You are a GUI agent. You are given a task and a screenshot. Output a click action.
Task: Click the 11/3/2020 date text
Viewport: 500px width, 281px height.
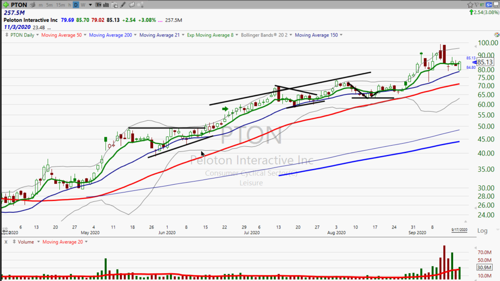(x=17, y=27)
